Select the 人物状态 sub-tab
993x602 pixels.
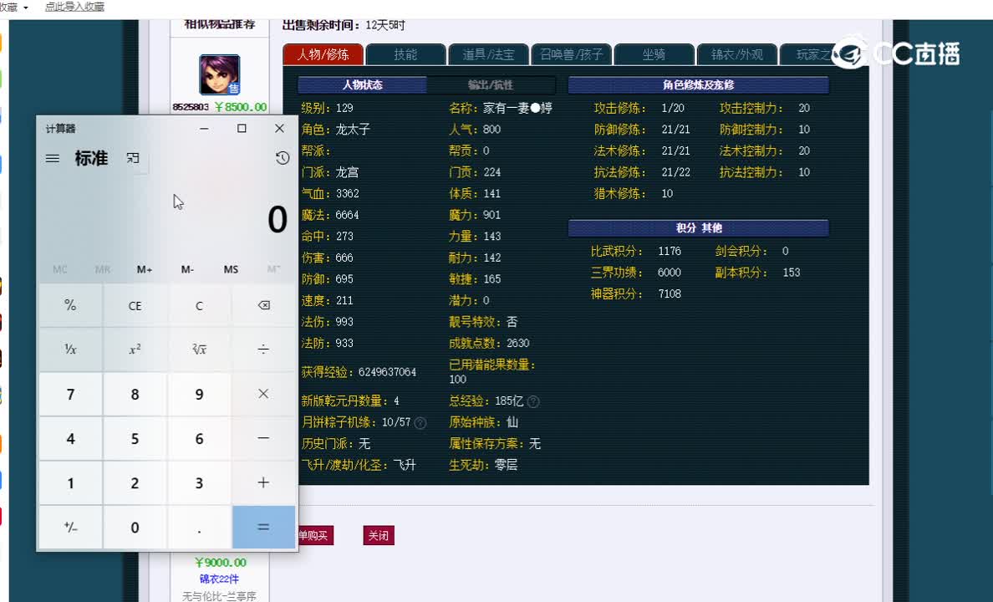pos(362,85)
